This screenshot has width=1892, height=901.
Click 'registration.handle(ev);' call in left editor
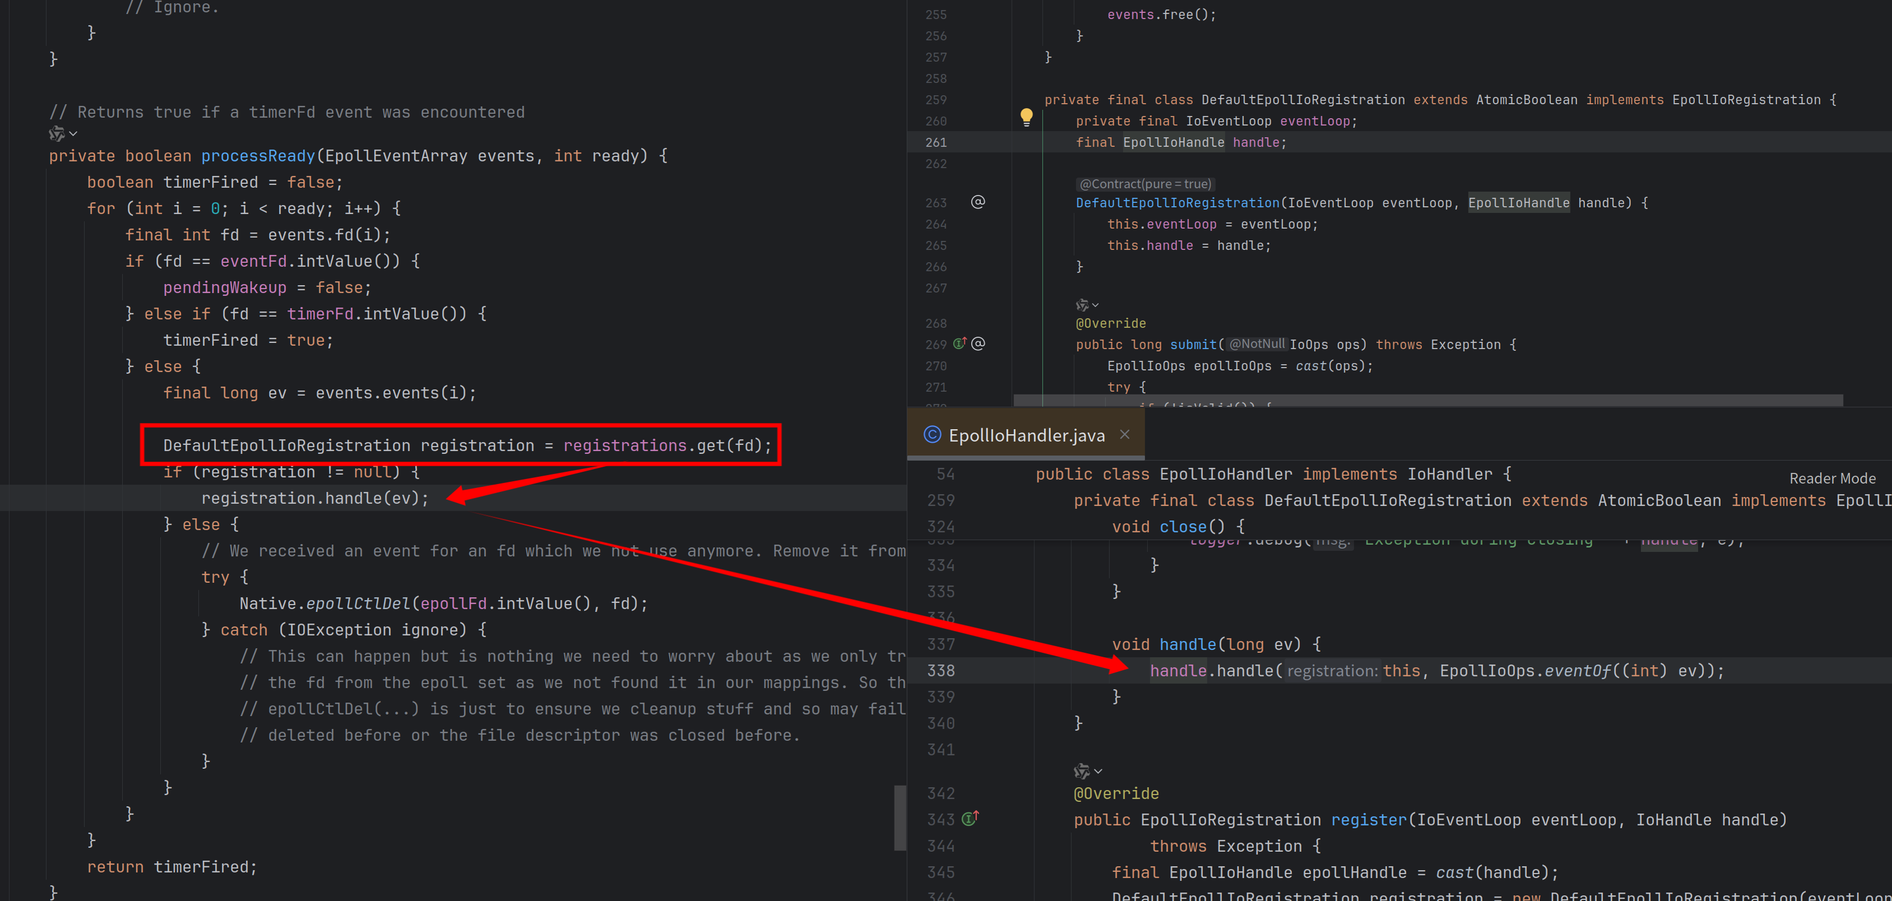point(314,498)
